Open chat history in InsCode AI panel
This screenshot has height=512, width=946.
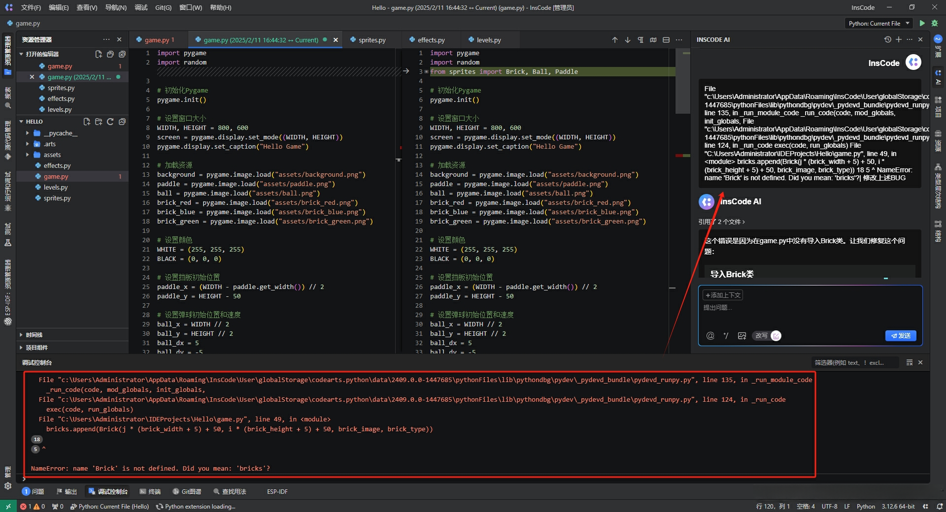coord(887,39)
